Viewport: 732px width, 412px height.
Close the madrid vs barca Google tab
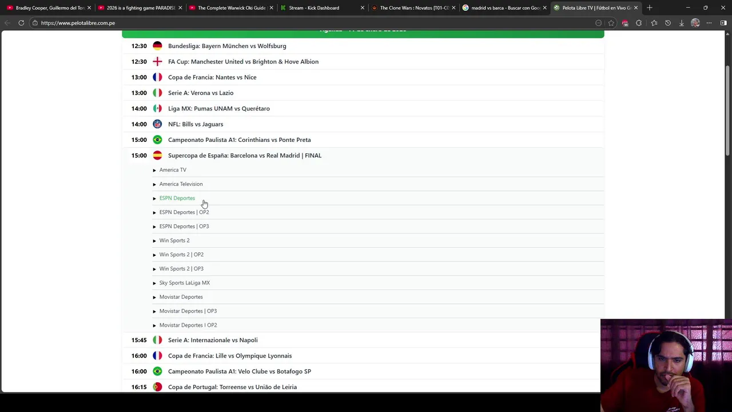[x=544, y=8]
